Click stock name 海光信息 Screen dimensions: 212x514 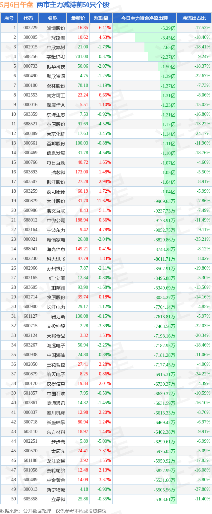click(56, 249)
